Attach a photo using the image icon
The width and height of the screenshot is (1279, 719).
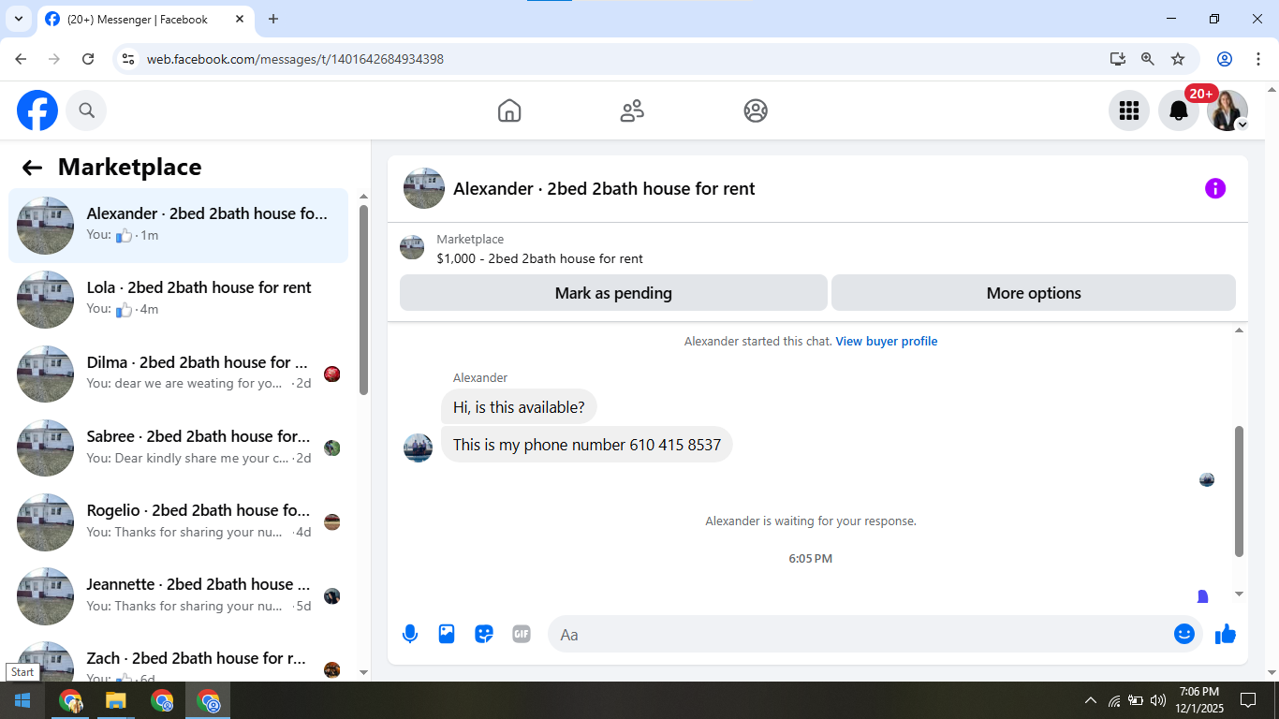[447, 634]
